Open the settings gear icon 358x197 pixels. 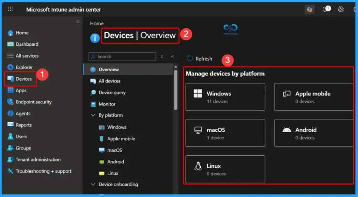point(341,9)
